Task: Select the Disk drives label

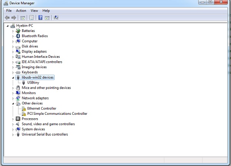Action: [x=30, y=46]
